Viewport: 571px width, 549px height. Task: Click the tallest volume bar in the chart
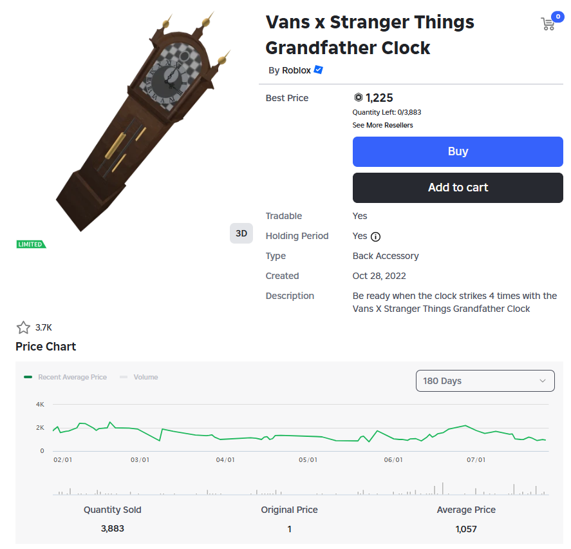(x=443, y=488)
